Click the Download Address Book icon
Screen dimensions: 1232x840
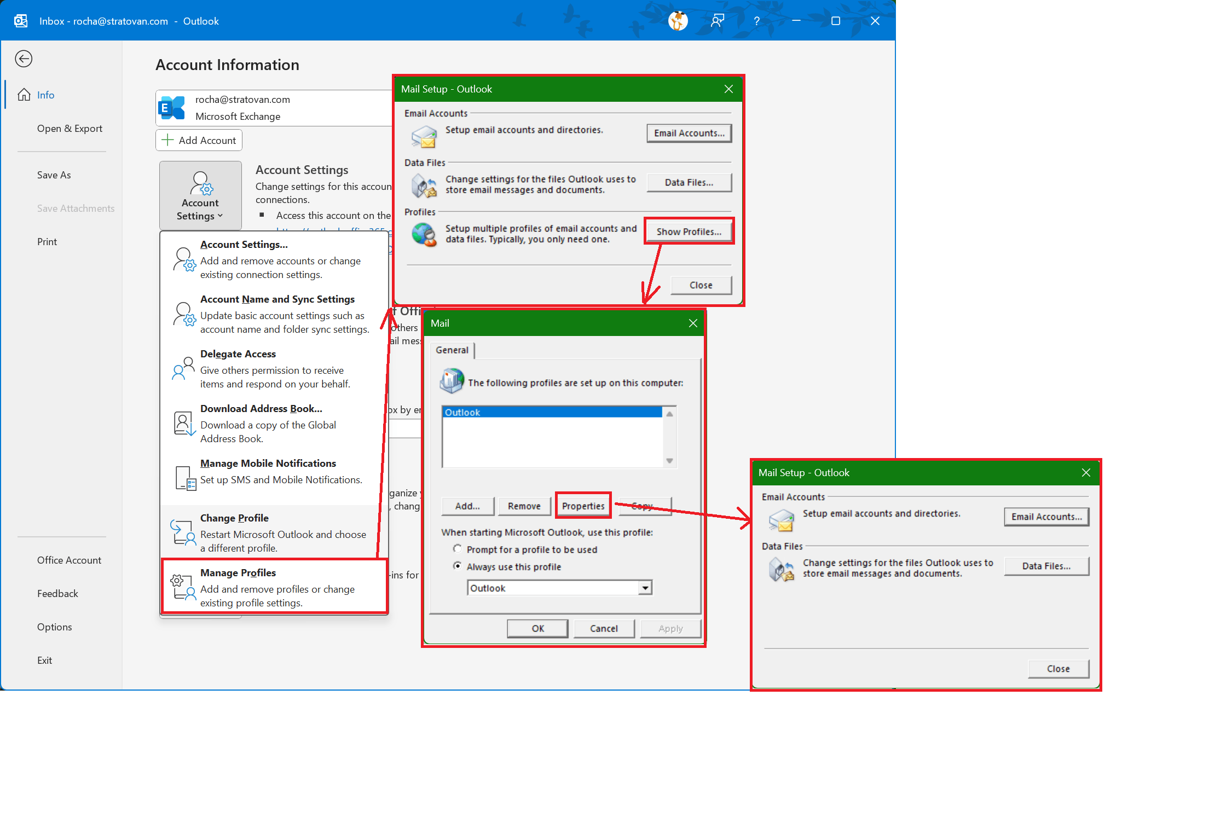coord(184,424)
